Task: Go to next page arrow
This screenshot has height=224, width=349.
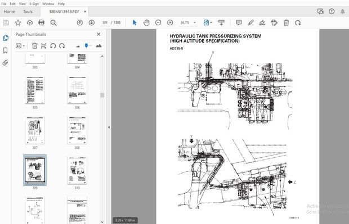Action: pos(92,22)
